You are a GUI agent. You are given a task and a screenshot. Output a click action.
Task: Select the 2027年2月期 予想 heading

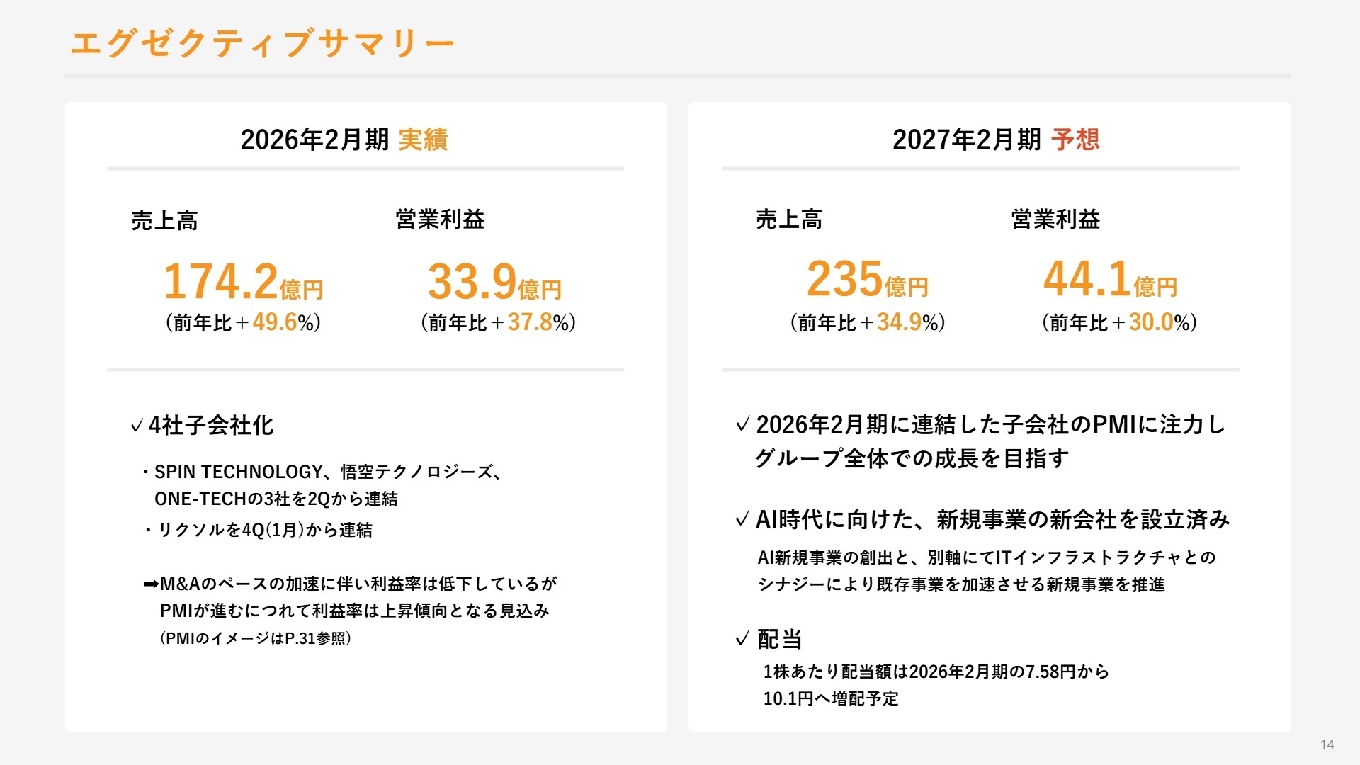[996, 140]
